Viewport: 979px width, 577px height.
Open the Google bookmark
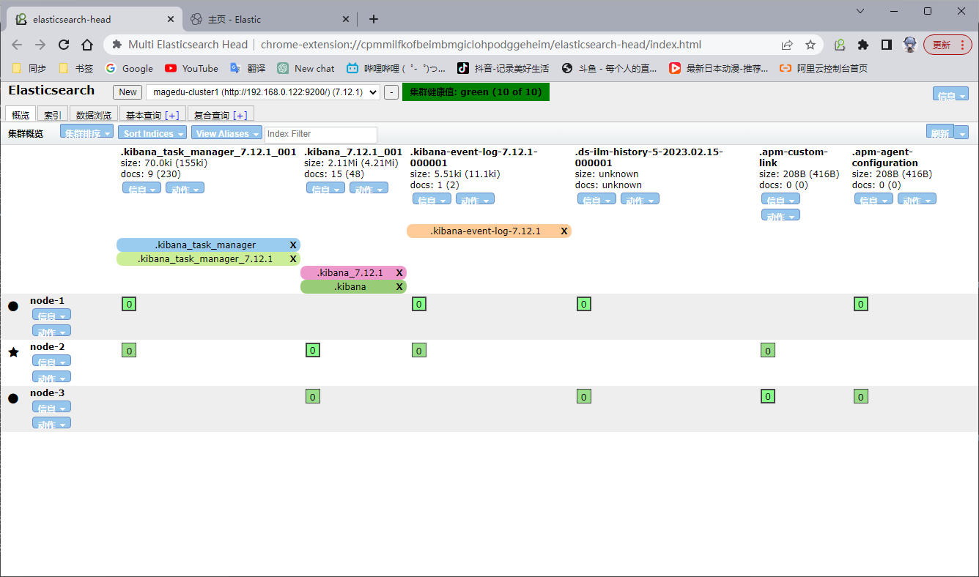[129, 68]
